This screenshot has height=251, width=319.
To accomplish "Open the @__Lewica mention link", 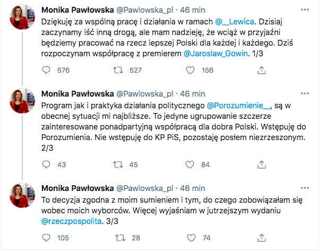I will click(235, 22).
